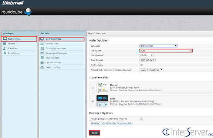Click the Displaying Messages icon

coord(42,48)
